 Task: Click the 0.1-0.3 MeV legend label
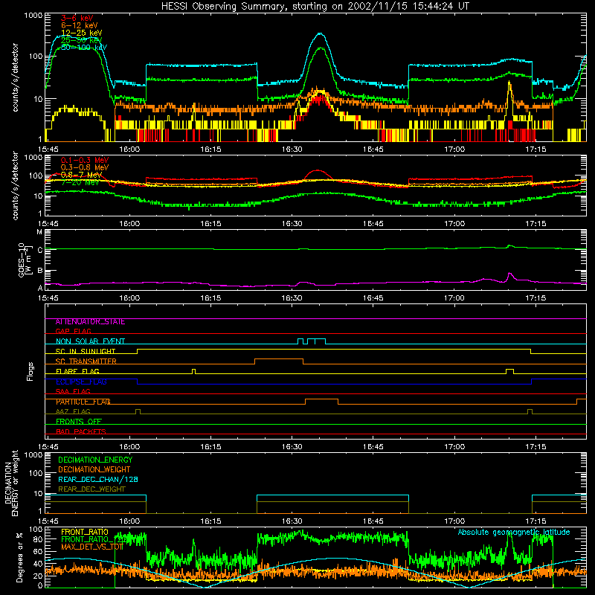pos(85,160)
